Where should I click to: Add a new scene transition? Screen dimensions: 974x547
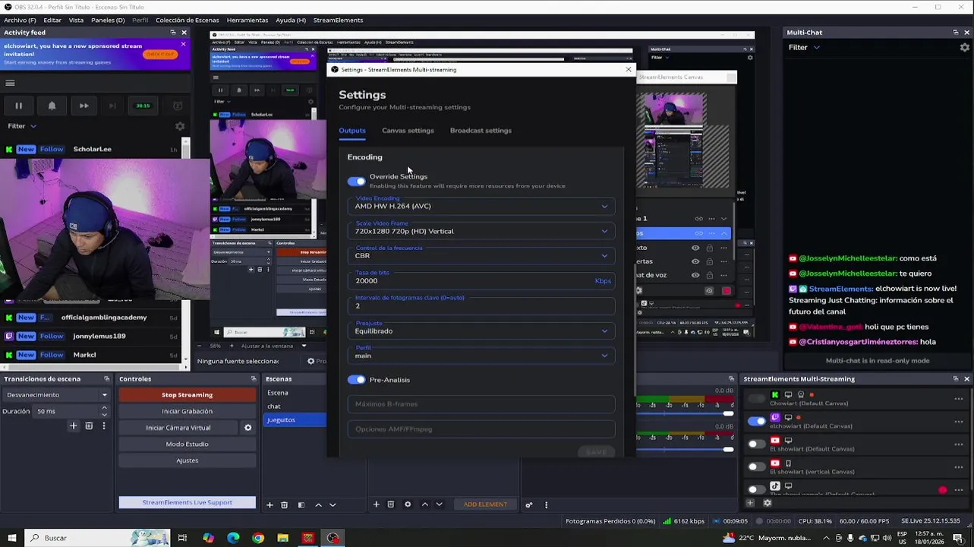74,426
